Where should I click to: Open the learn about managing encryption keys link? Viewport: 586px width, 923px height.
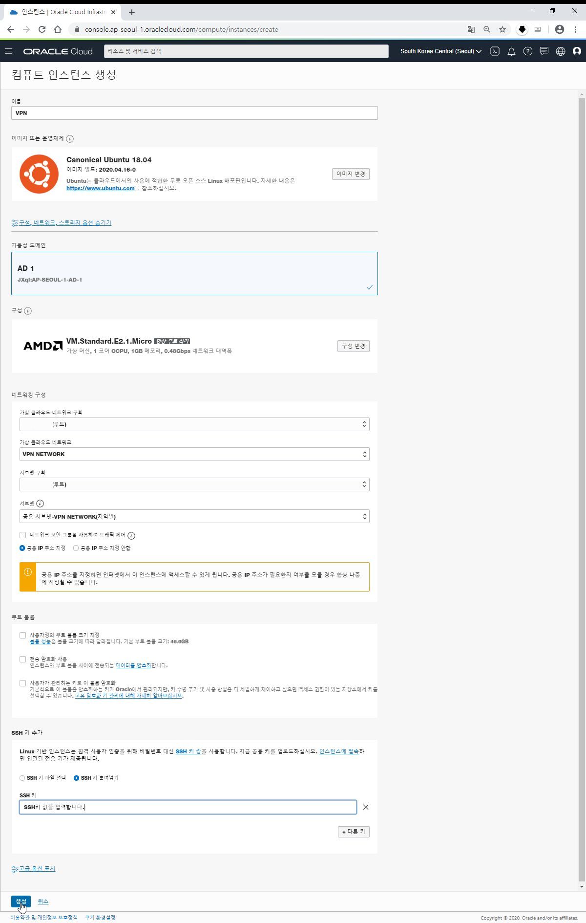128,696
